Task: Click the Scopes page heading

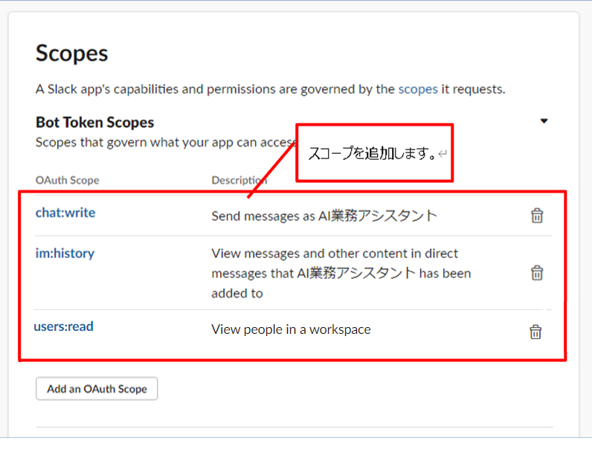Action: (72, 54)
